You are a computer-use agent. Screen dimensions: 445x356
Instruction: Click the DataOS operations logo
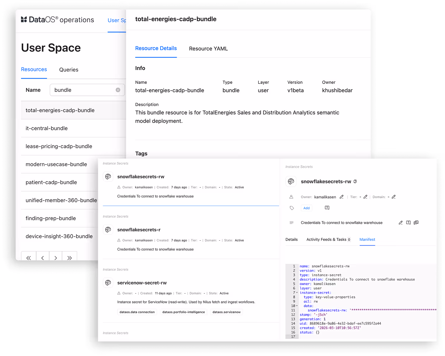[57, 20]
